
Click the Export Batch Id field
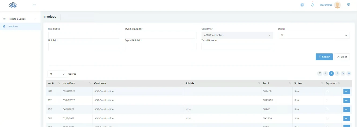tap(161, 46)
